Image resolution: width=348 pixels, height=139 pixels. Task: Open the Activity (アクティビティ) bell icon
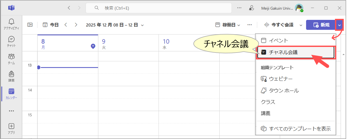click(11, 23)
